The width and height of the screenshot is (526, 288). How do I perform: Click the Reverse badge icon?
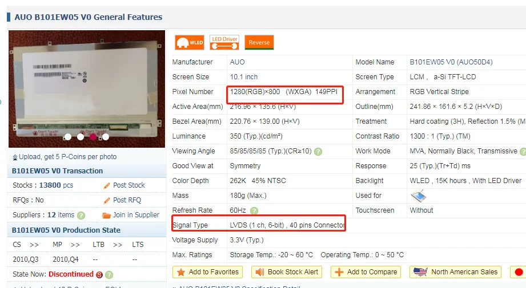point(259,43)
